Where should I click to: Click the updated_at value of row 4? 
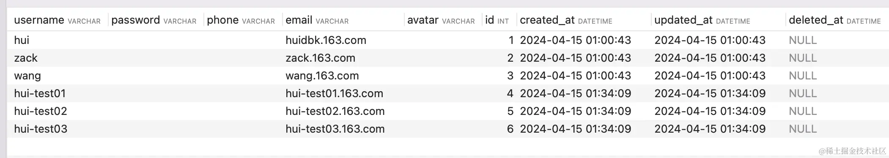tap(710, 93)
